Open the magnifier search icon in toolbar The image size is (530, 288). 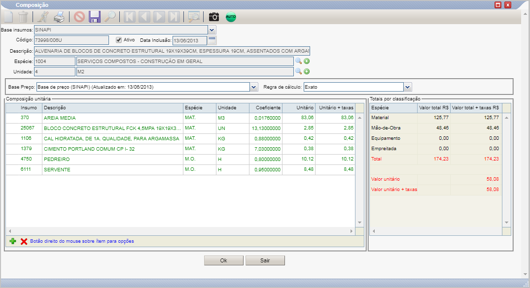[110, 17]
